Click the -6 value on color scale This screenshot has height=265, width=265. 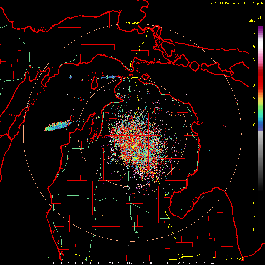click(253, 203)
